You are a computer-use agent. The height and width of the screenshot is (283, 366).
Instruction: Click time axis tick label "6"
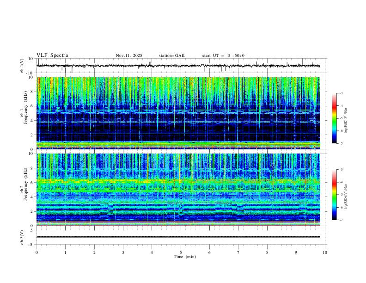pos(209,252)
